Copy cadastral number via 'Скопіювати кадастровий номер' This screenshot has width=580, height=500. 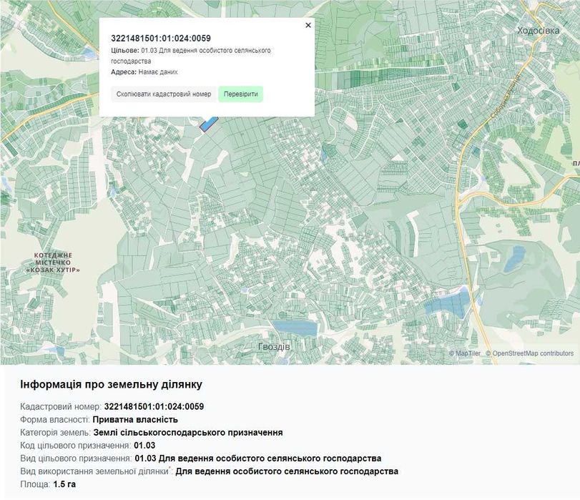164,94
